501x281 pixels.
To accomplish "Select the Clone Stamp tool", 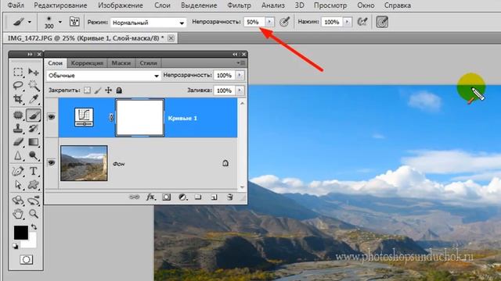I will pos(18,128).
